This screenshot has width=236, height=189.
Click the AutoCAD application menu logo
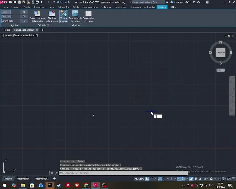[4, 2]
